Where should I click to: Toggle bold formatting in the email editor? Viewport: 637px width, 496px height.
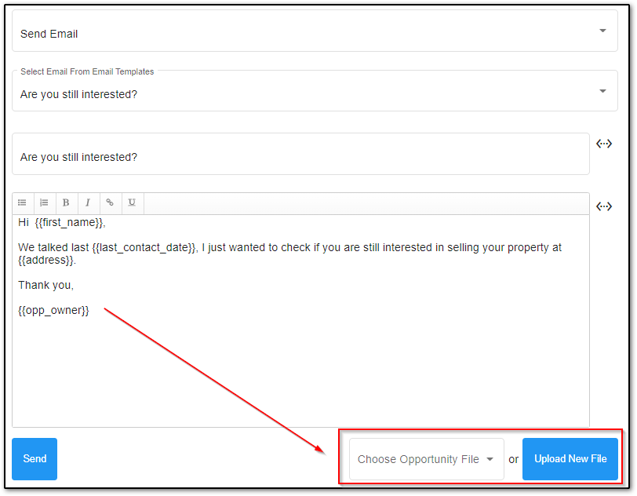coord(66,202)
